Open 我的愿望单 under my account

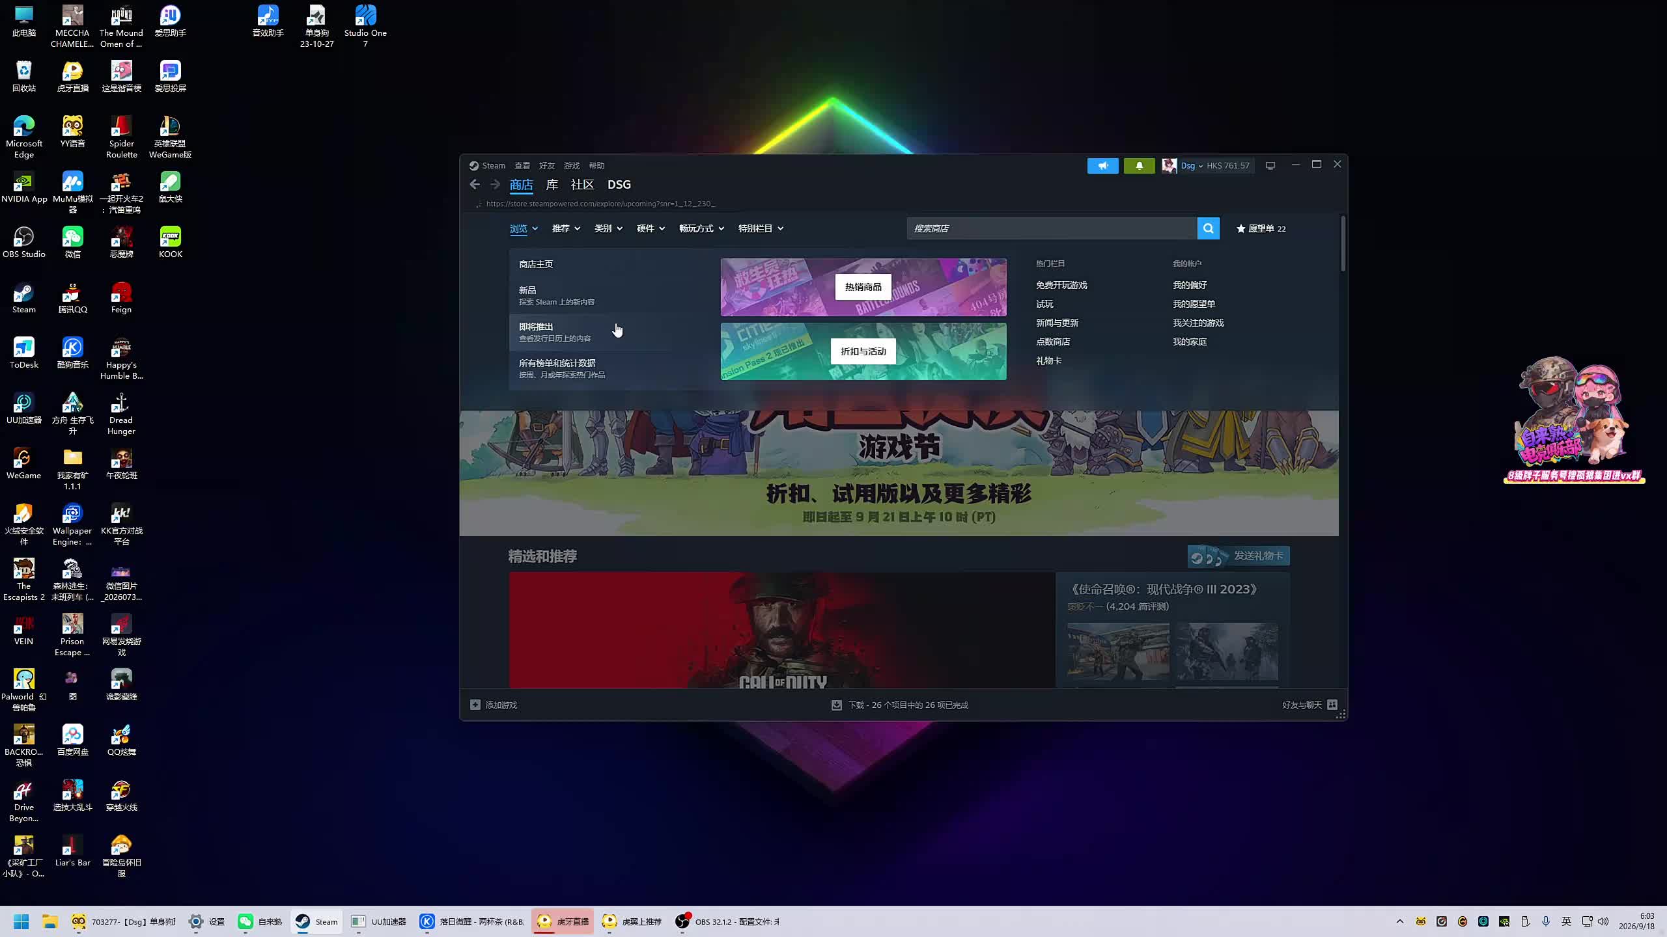click(x=1194, y=304)
